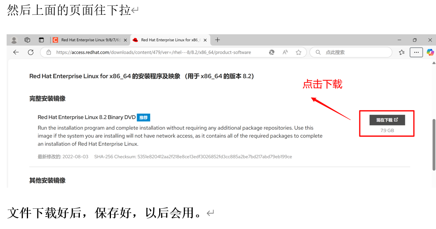
Task: Click Red Hat Enterprise Linux 8.2 Binary DVD title
Action: [x=86, y=117]
